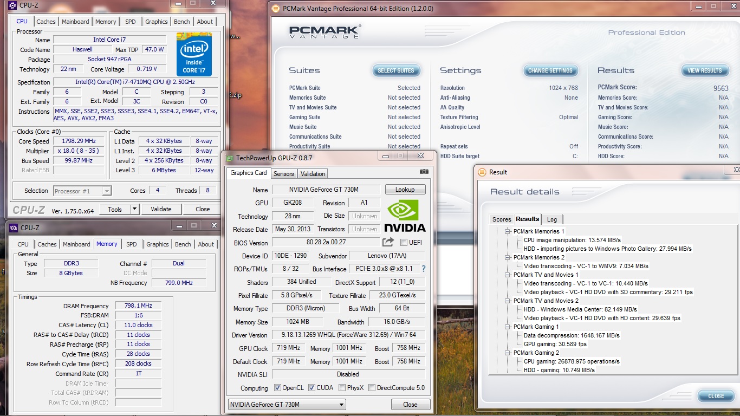The height and width of the screenshot is (416, 740).
Task: Click the PCMark Vantage title bar icon
Action: point(275,9)
